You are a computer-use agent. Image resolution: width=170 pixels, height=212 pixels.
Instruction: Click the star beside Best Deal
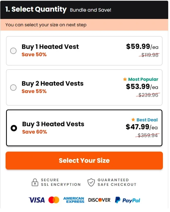coord(133,120)
